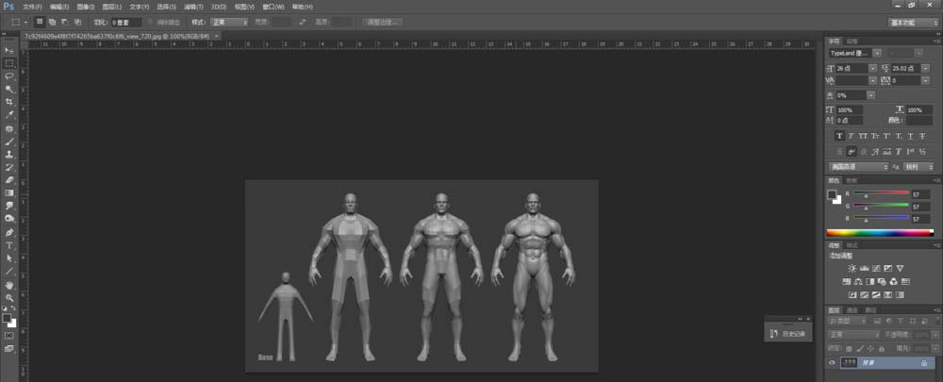The height and width of the screenshot is (382, 943).
Task: Choose the Crop tool
Action: [x=9, y=101]
